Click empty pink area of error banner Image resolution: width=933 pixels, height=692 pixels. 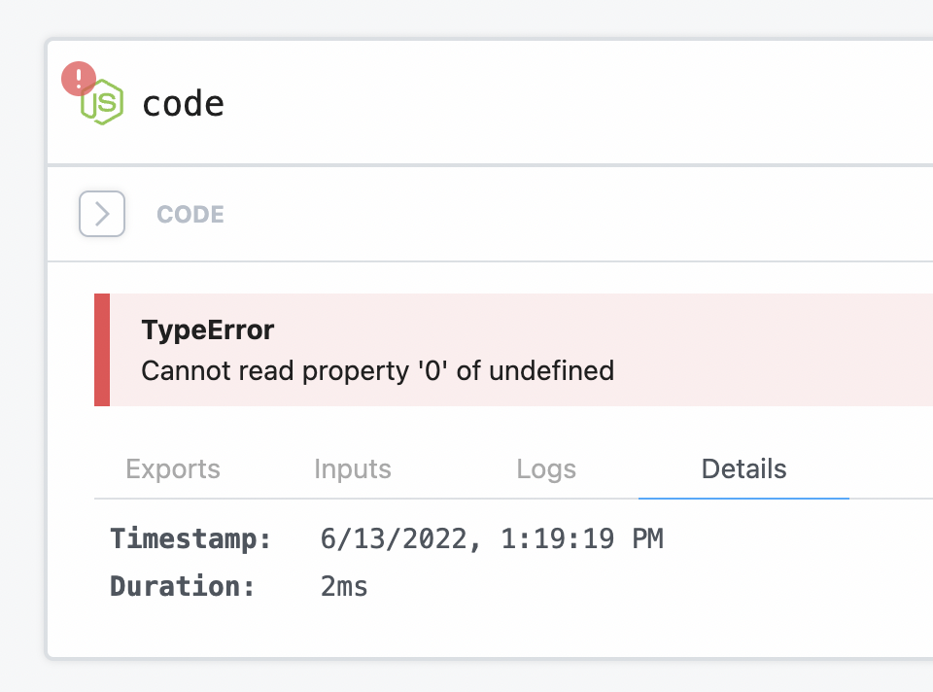[774, 350]
